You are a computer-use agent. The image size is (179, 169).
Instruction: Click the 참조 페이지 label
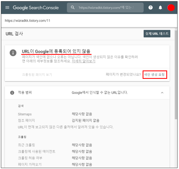[x=26, y=120]
